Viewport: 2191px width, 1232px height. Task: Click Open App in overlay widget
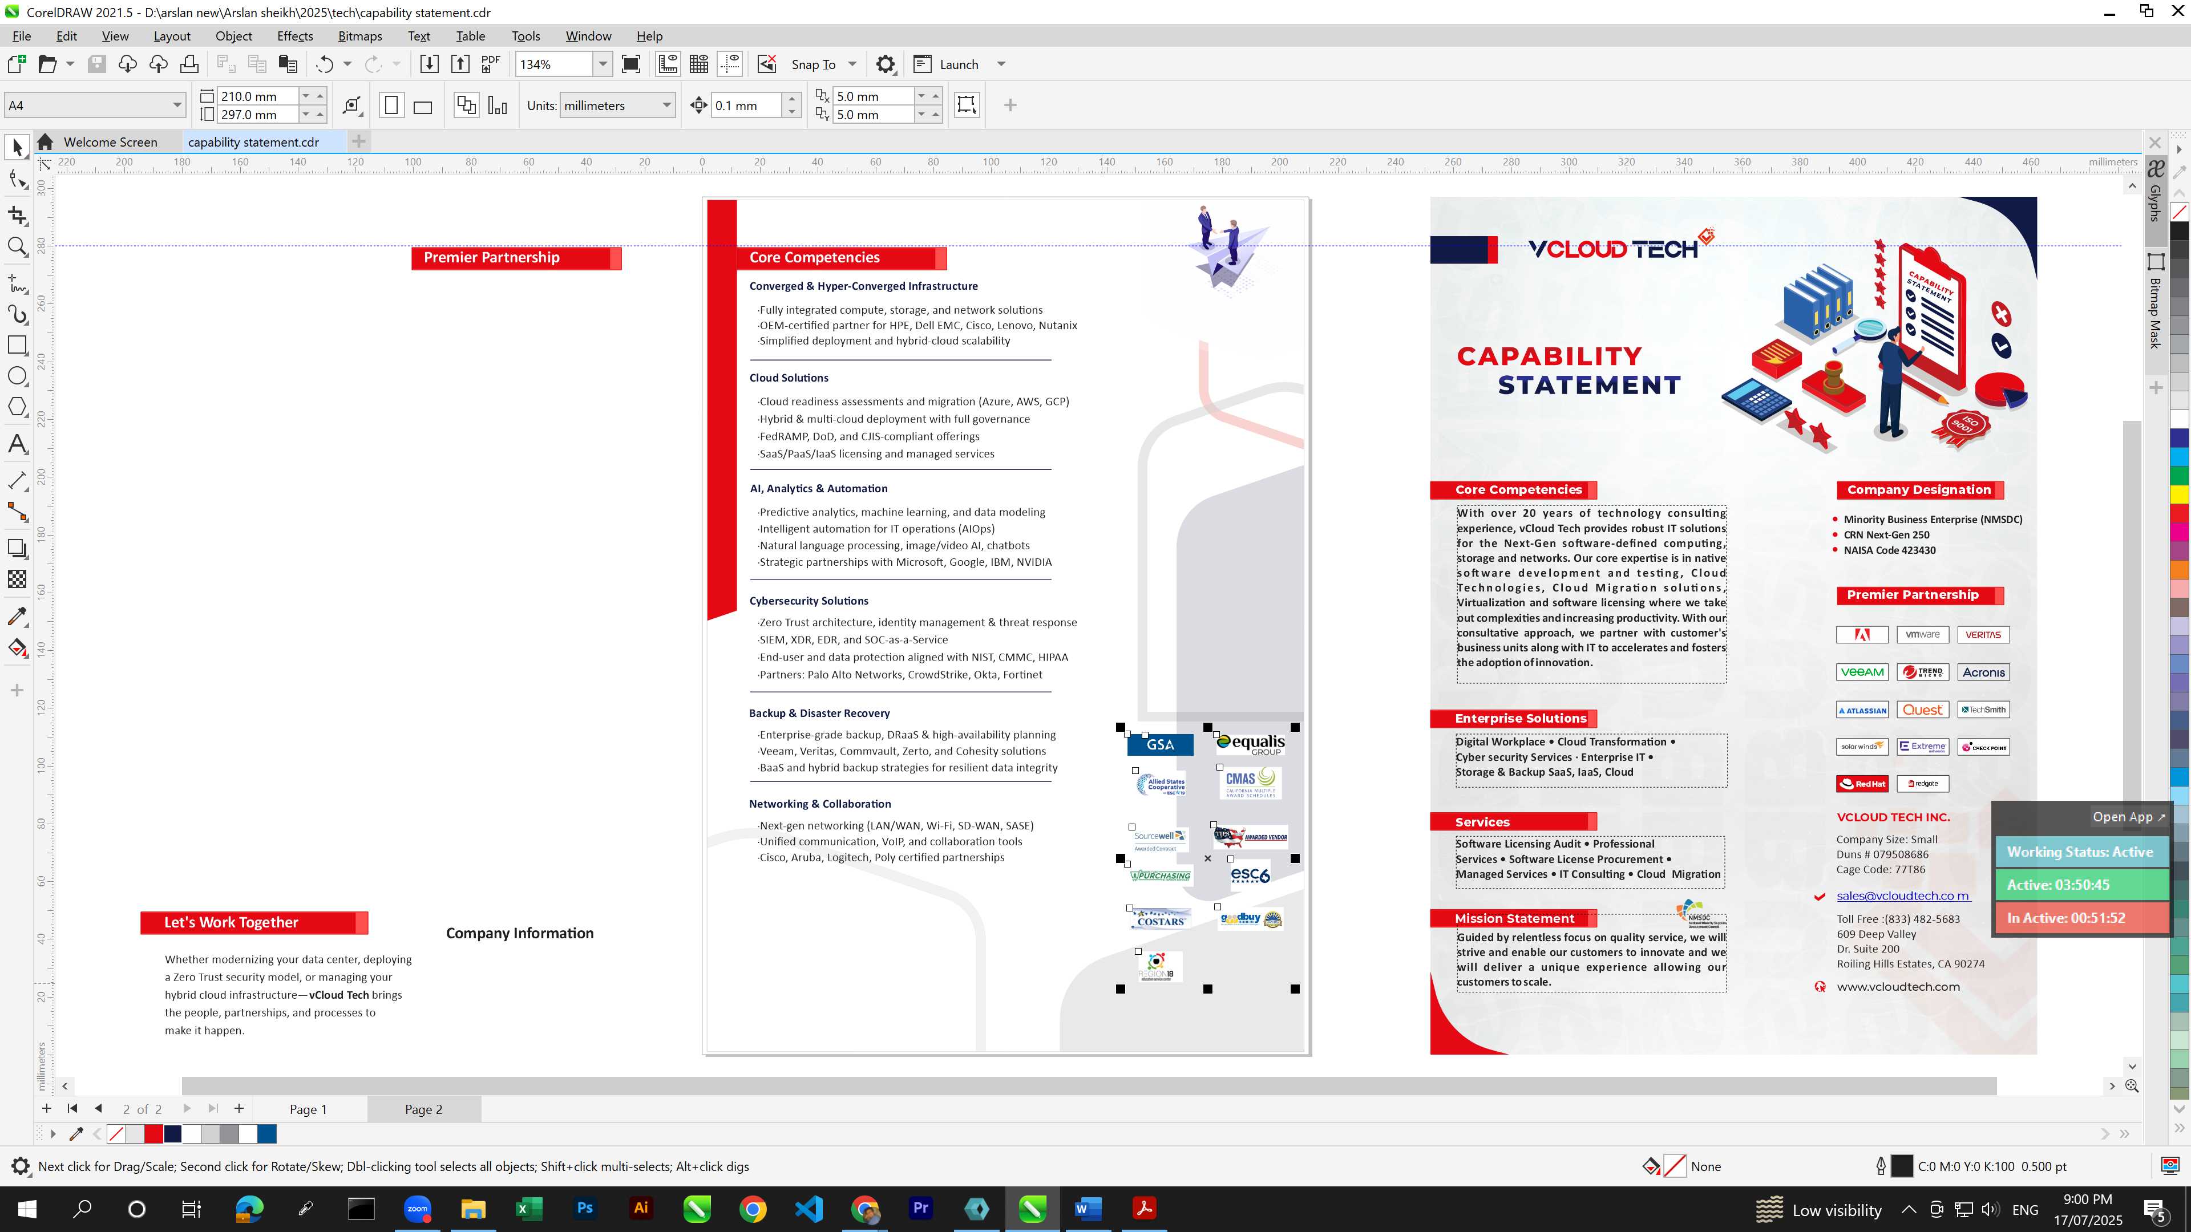click(2128, 816)
